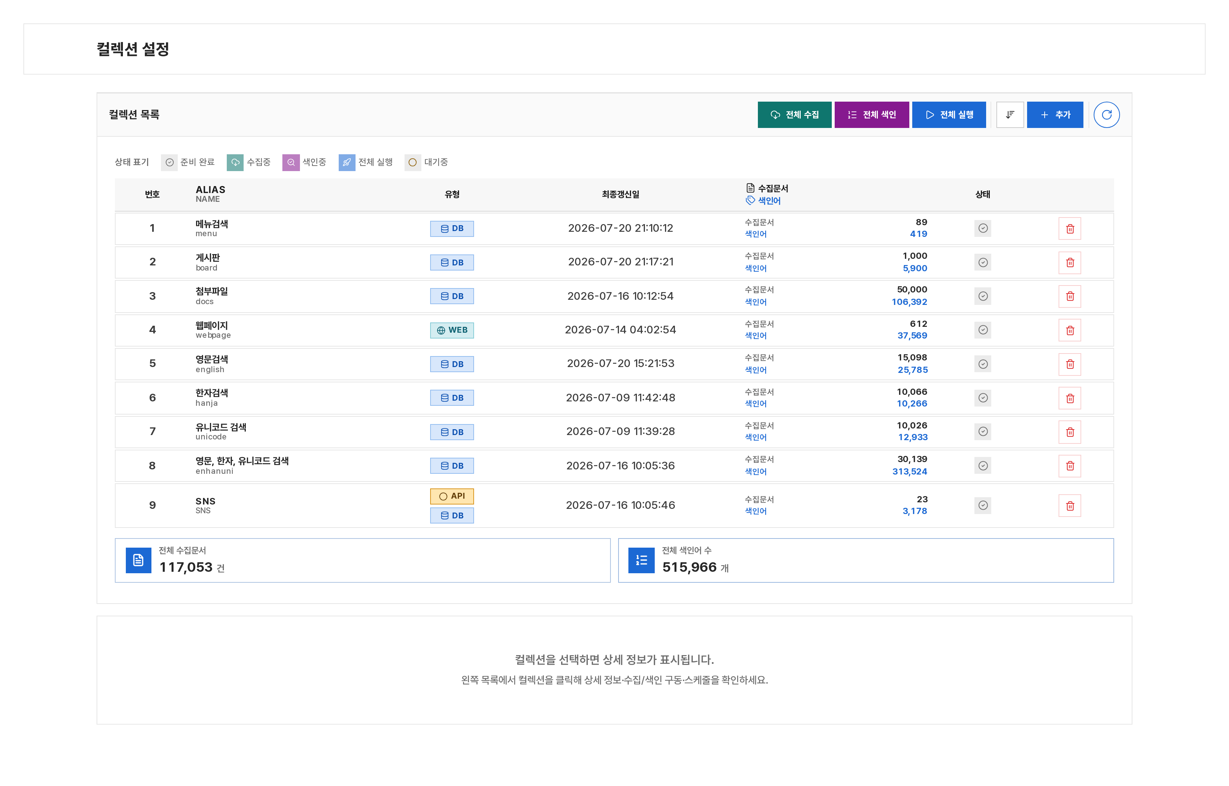1229x786 pixels.
Task: Delete the enhanuni collection via trash icon
Action: (x=1070, y=465)
